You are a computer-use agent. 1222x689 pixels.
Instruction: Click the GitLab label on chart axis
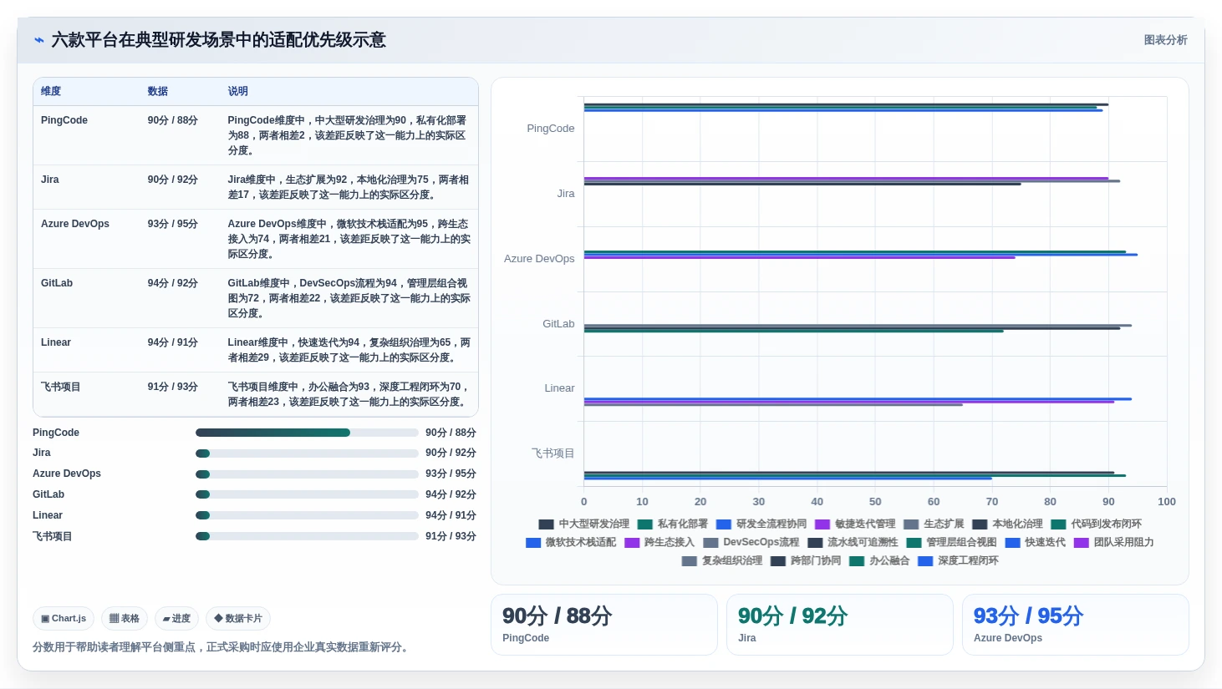[x=558, y=324]
